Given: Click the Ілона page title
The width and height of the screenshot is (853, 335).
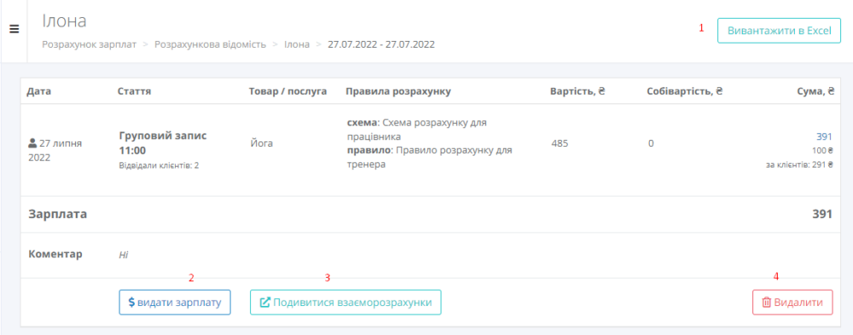Looking at the screenshot, I should pyautogui.click(x=64, y=21).
